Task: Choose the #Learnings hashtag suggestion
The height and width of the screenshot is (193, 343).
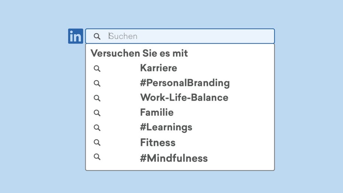Action: (x=166, y=127)
